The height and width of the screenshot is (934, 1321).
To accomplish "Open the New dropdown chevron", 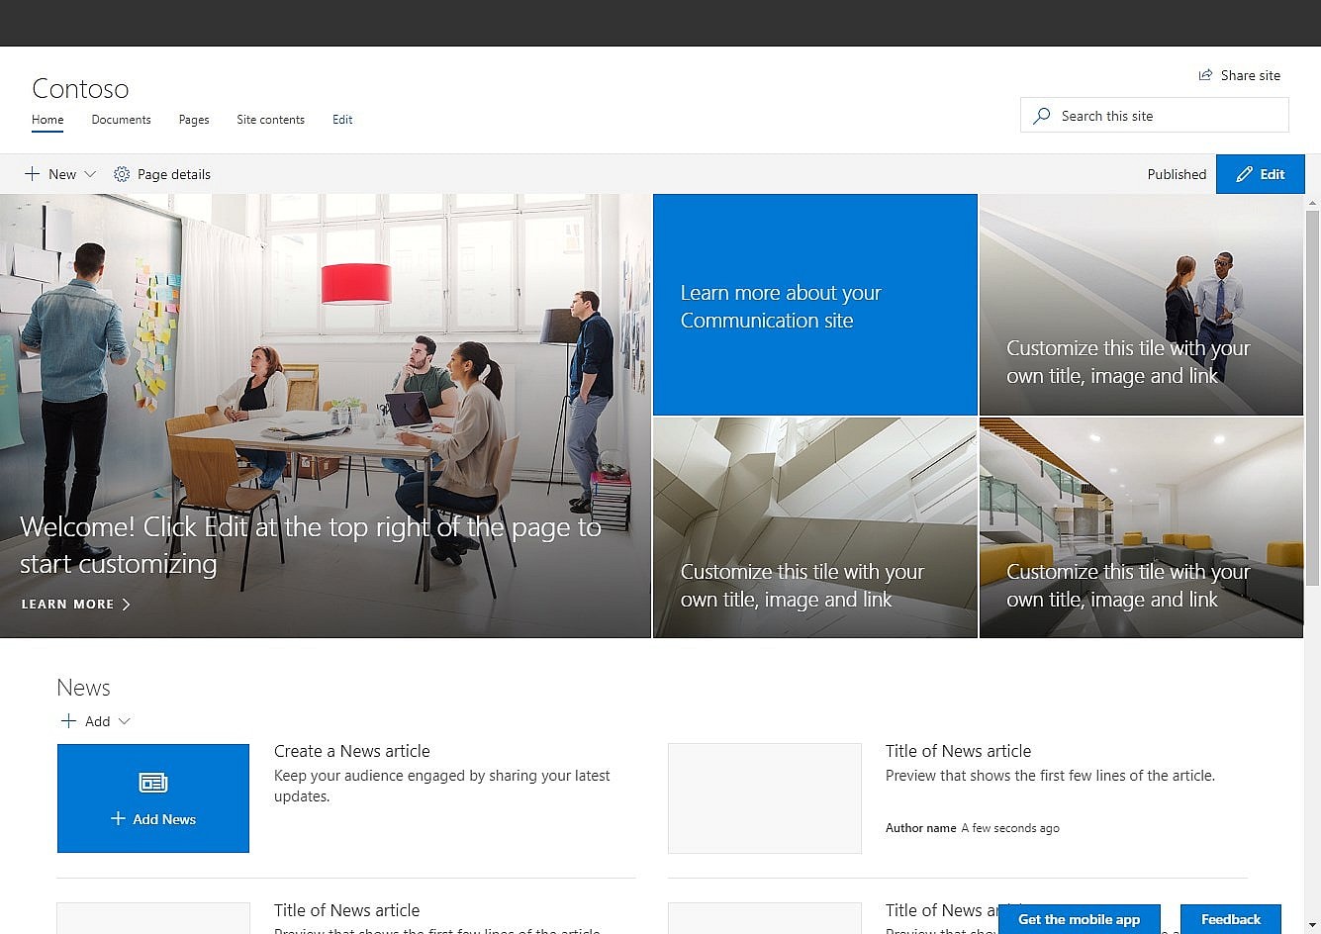I will click(89, 174).
